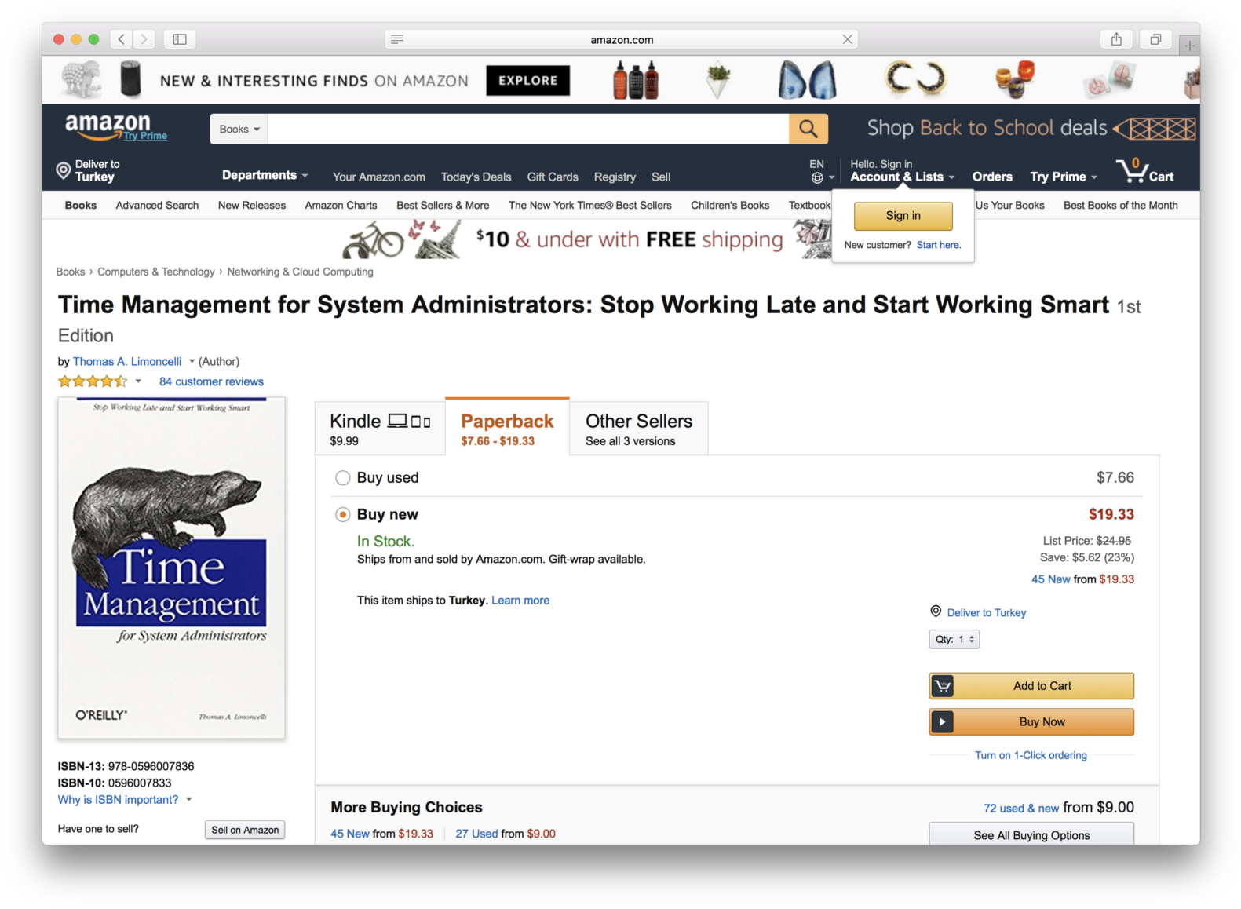The width and height of the screenshot is (1241, 909).
Task: Open the Books category dropdown in search bar
Action: click(238, 129)
